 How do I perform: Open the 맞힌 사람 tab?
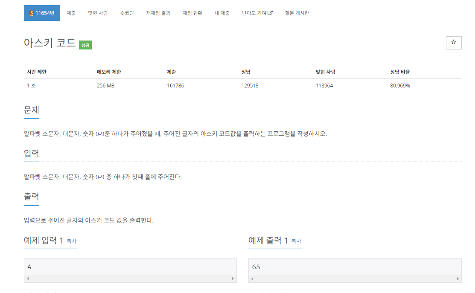(98, 13)
